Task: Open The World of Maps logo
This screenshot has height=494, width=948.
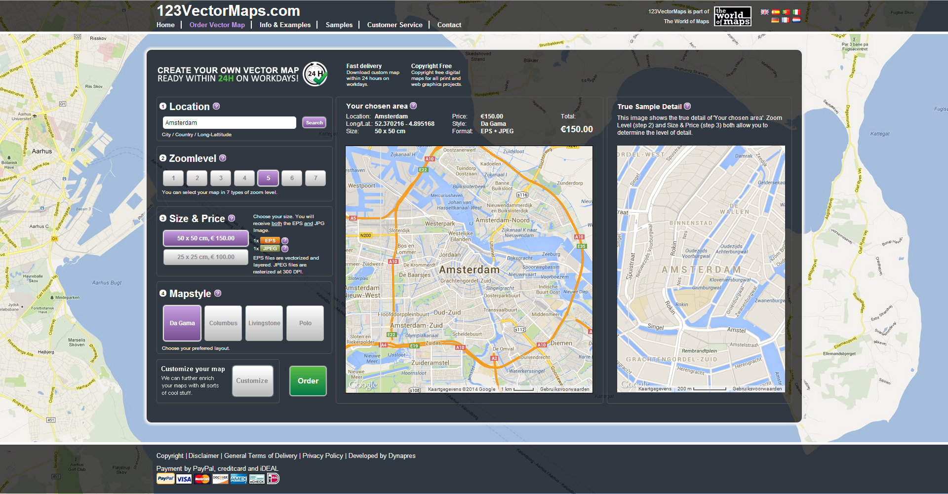Action: coord(733,16)
